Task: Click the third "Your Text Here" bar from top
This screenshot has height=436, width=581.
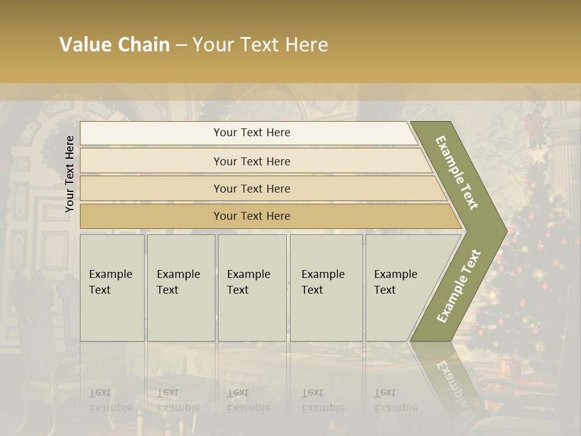Action: click(252, 188)
